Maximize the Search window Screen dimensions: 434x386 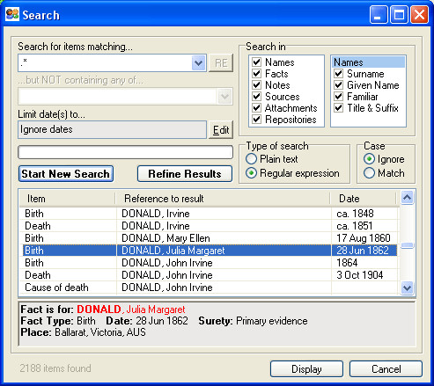(399, 14)
